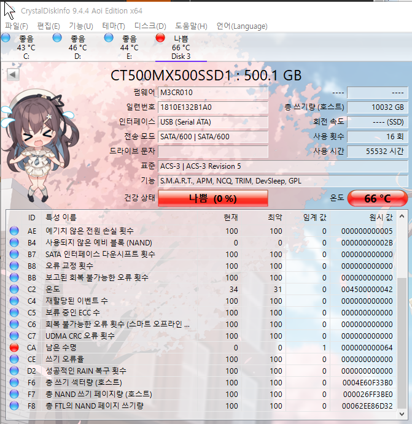The width and height of the screenshot is (412, 424).
Task: Click power-on hours value 55532 시간
Action: (x=378, y=152)
